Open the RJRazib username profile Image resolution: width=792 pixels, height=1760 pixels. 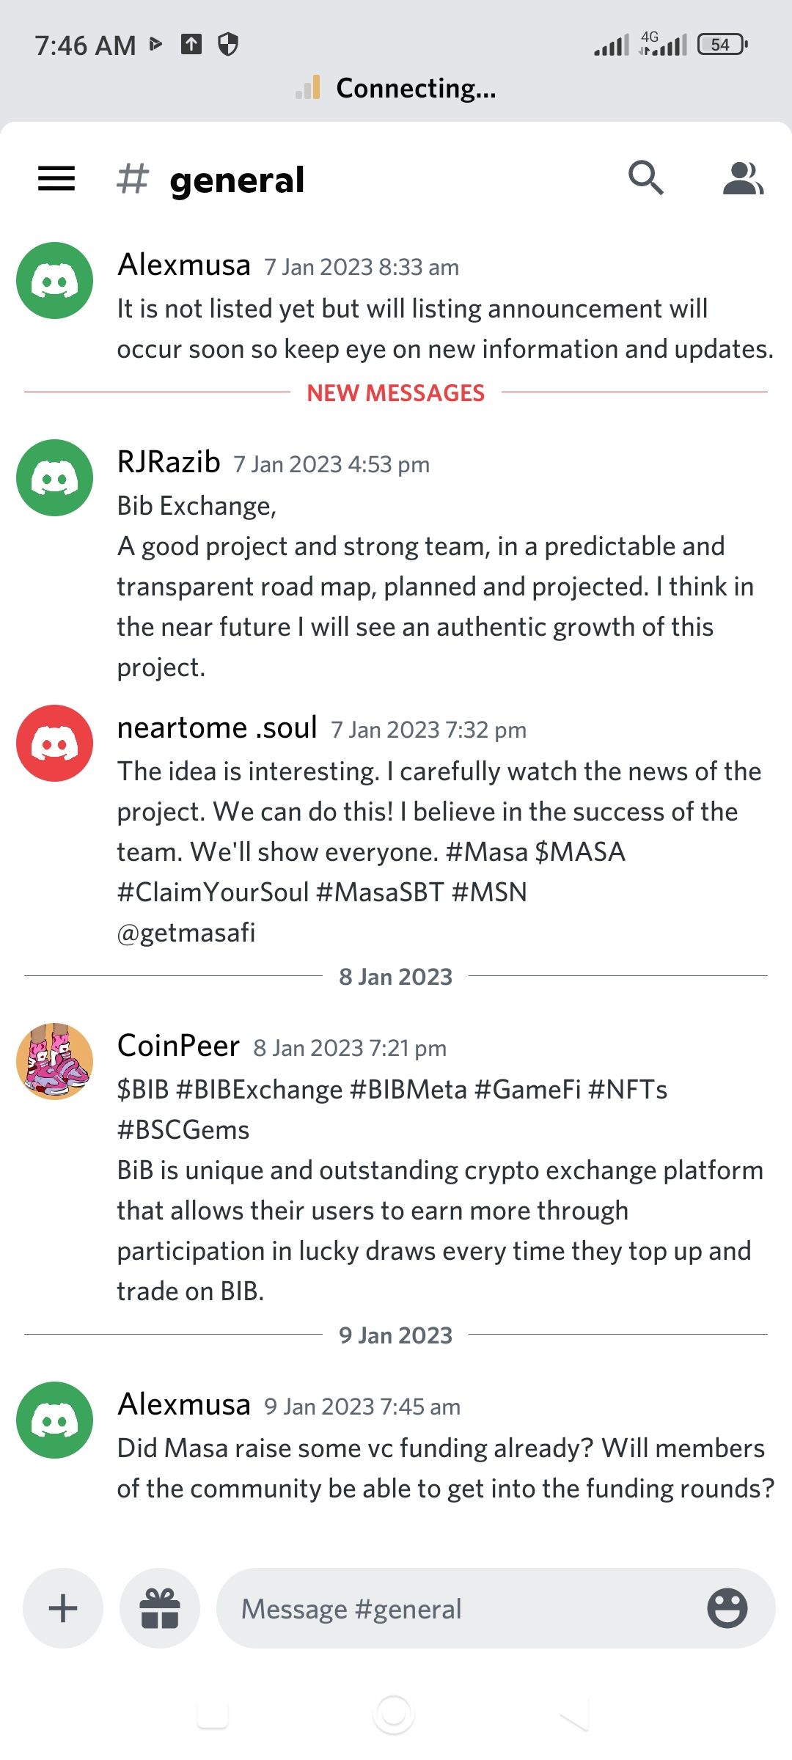click(169, 462)
